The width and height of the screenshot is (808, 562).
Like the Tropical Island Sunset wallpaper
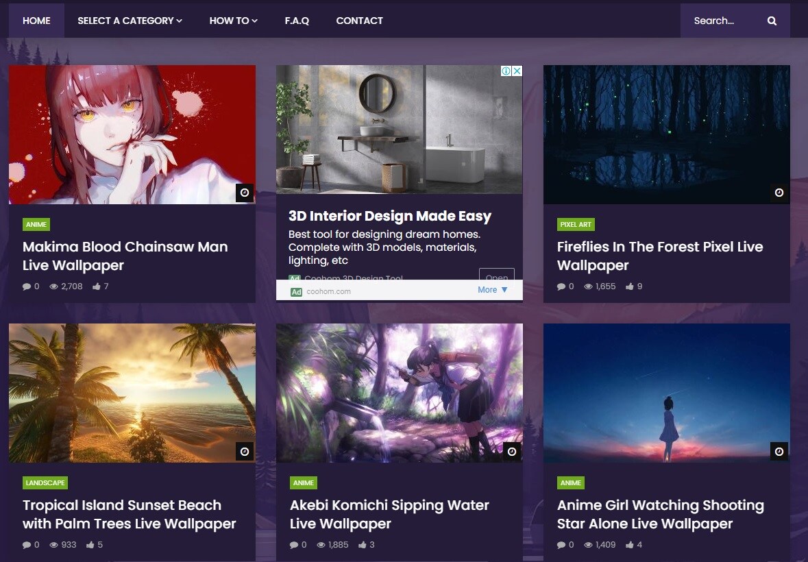[90, 545]
